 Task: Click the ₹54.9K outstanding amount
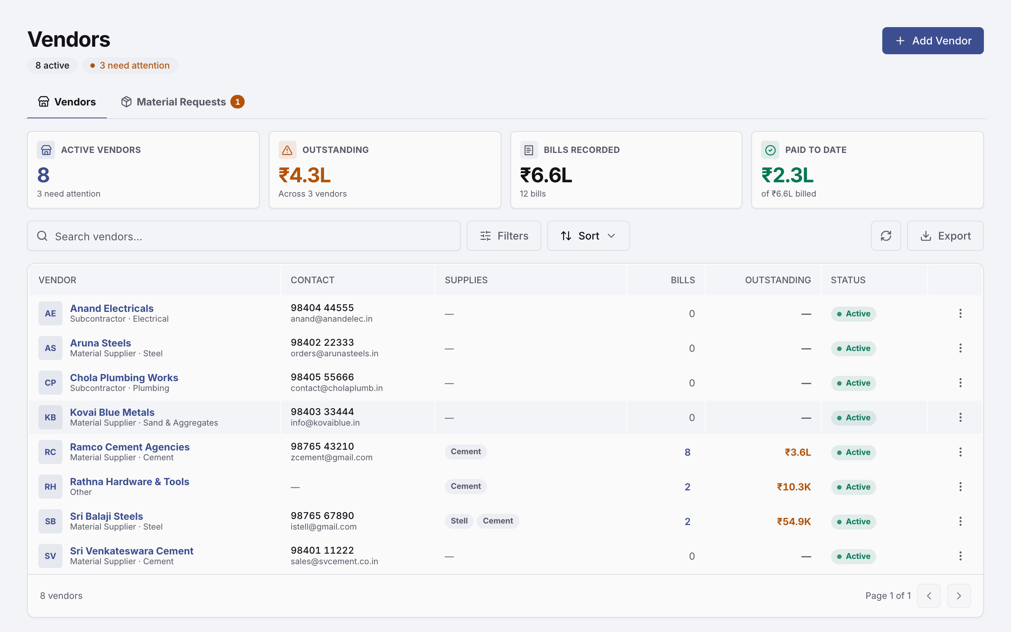793,522
